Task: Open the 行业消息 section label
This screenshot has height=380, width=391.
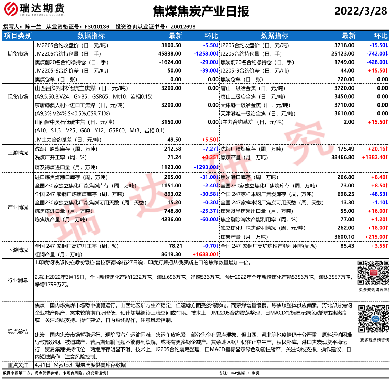Action: click(x=18, y=280)
